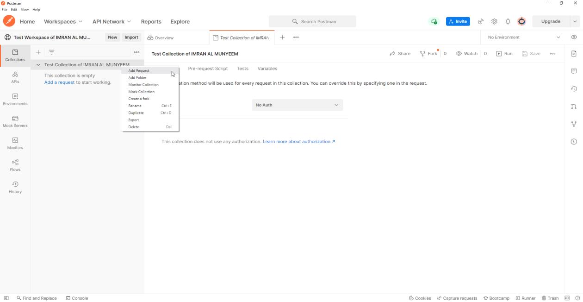Open Learn more about authorization link
The image size is (583, 302).
(x=299, y=142)
